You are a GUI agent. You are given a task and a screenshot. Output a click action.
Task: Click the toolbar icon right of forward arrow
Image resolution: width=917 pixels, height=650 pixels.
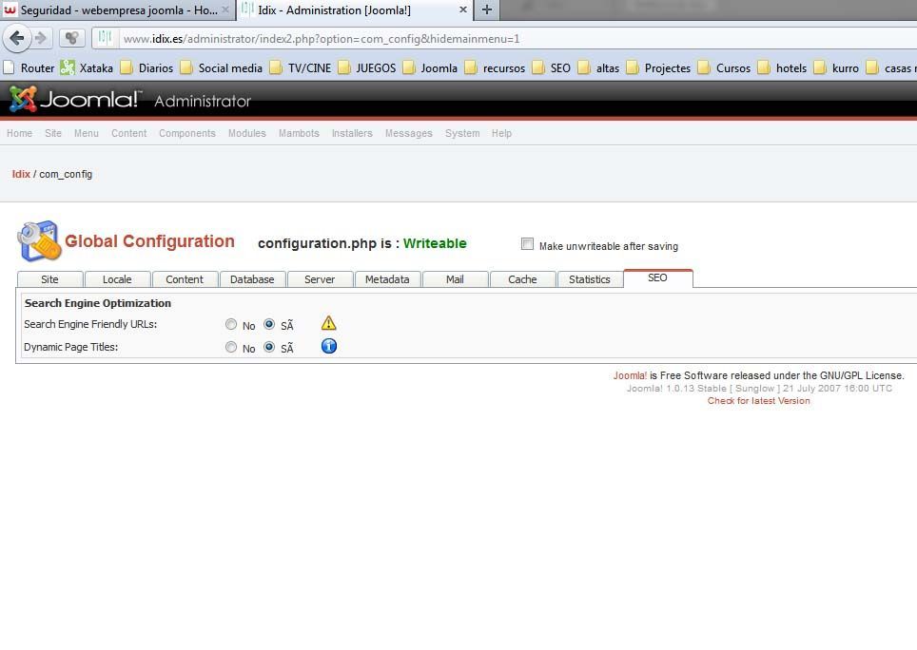pyautogui.click(x=72, y=39)
